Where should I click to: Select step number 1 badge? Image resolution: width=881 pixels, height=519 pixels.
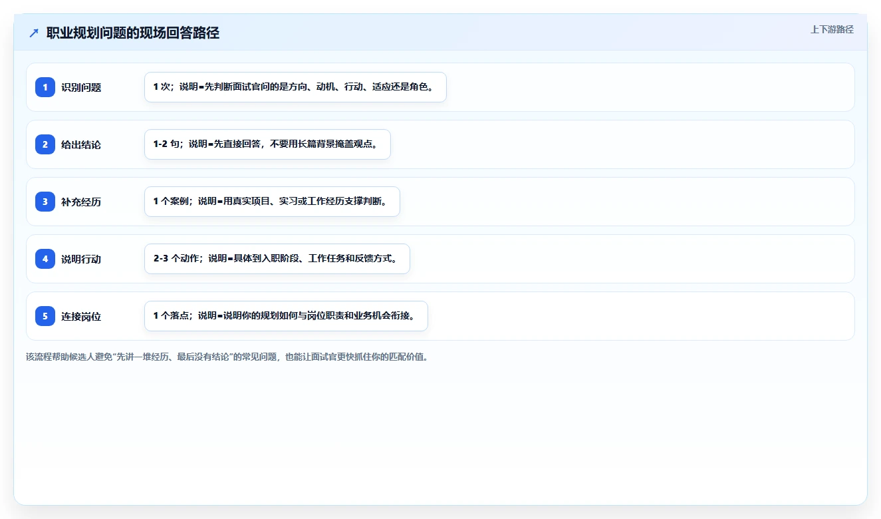click(45, 87)
